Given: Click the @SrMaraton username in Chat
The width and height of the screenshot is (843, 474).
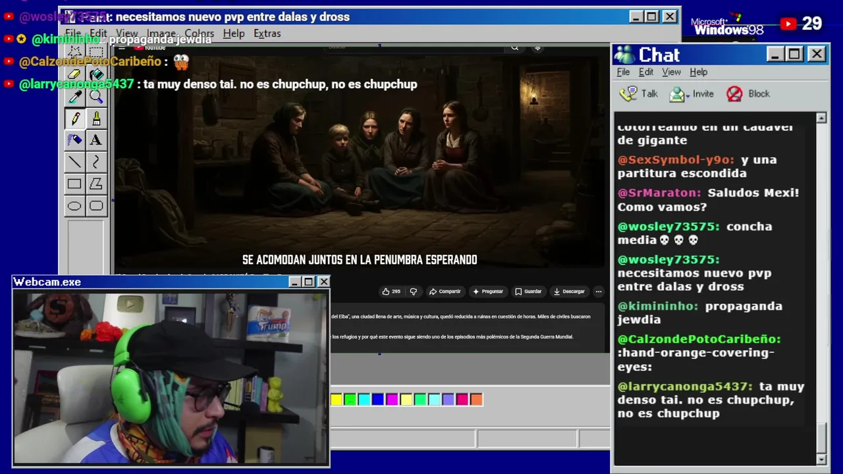Looking at the screenshot, I should tap(659, 193).
